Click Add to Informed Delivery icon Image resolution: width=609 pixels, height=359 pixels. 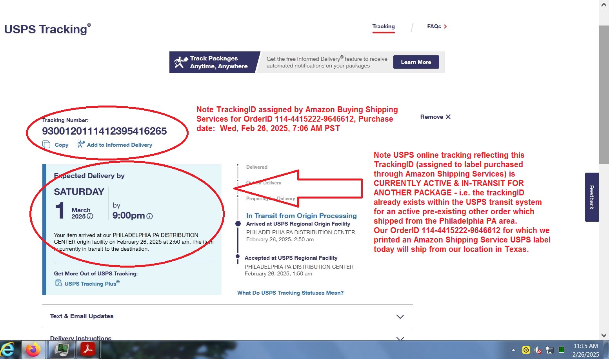[81, 144]
